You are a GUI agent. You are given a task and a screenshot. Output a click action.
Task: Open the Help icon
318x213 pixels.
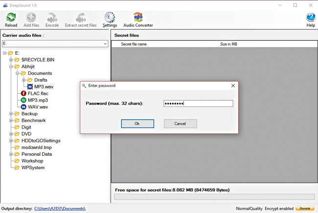click(311, 18)
